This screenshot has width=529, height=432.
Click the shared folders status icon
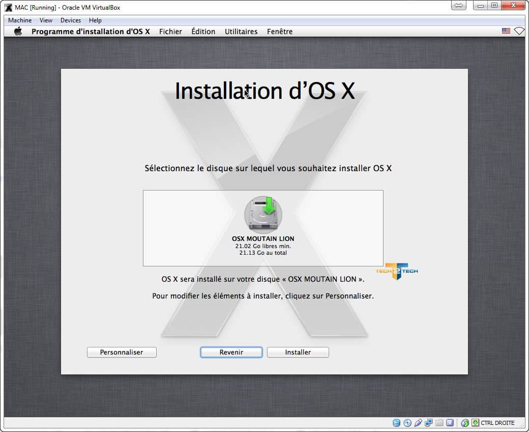tap(439, 422)
